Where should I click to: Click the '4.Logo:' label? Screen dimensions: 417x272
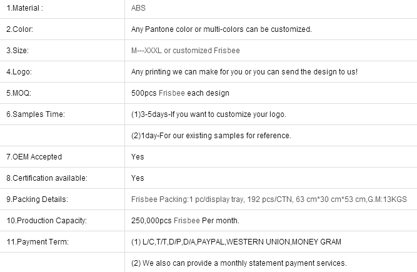tap(18, 72)
